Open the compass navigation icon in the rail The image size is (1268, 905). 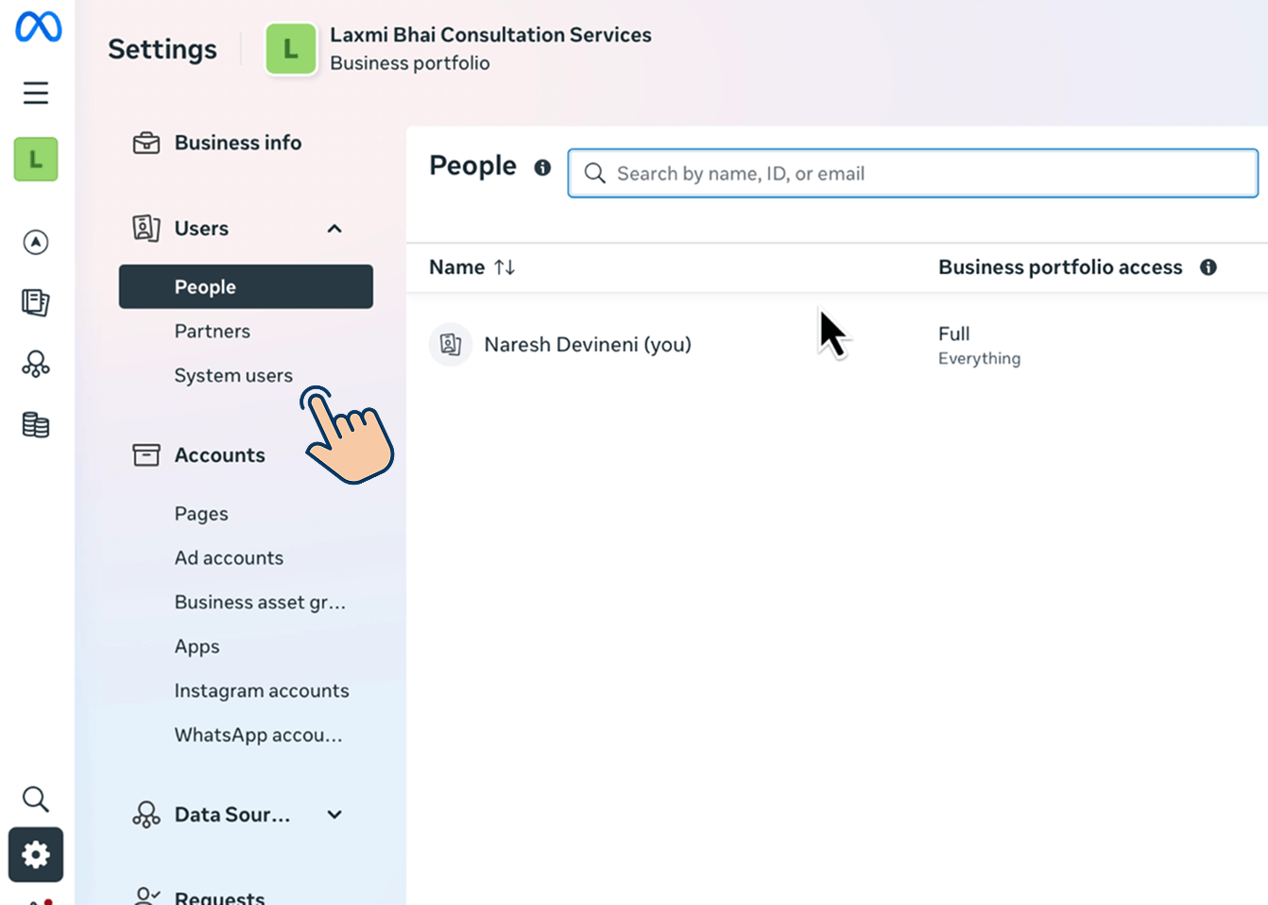[x=36, y=242]
